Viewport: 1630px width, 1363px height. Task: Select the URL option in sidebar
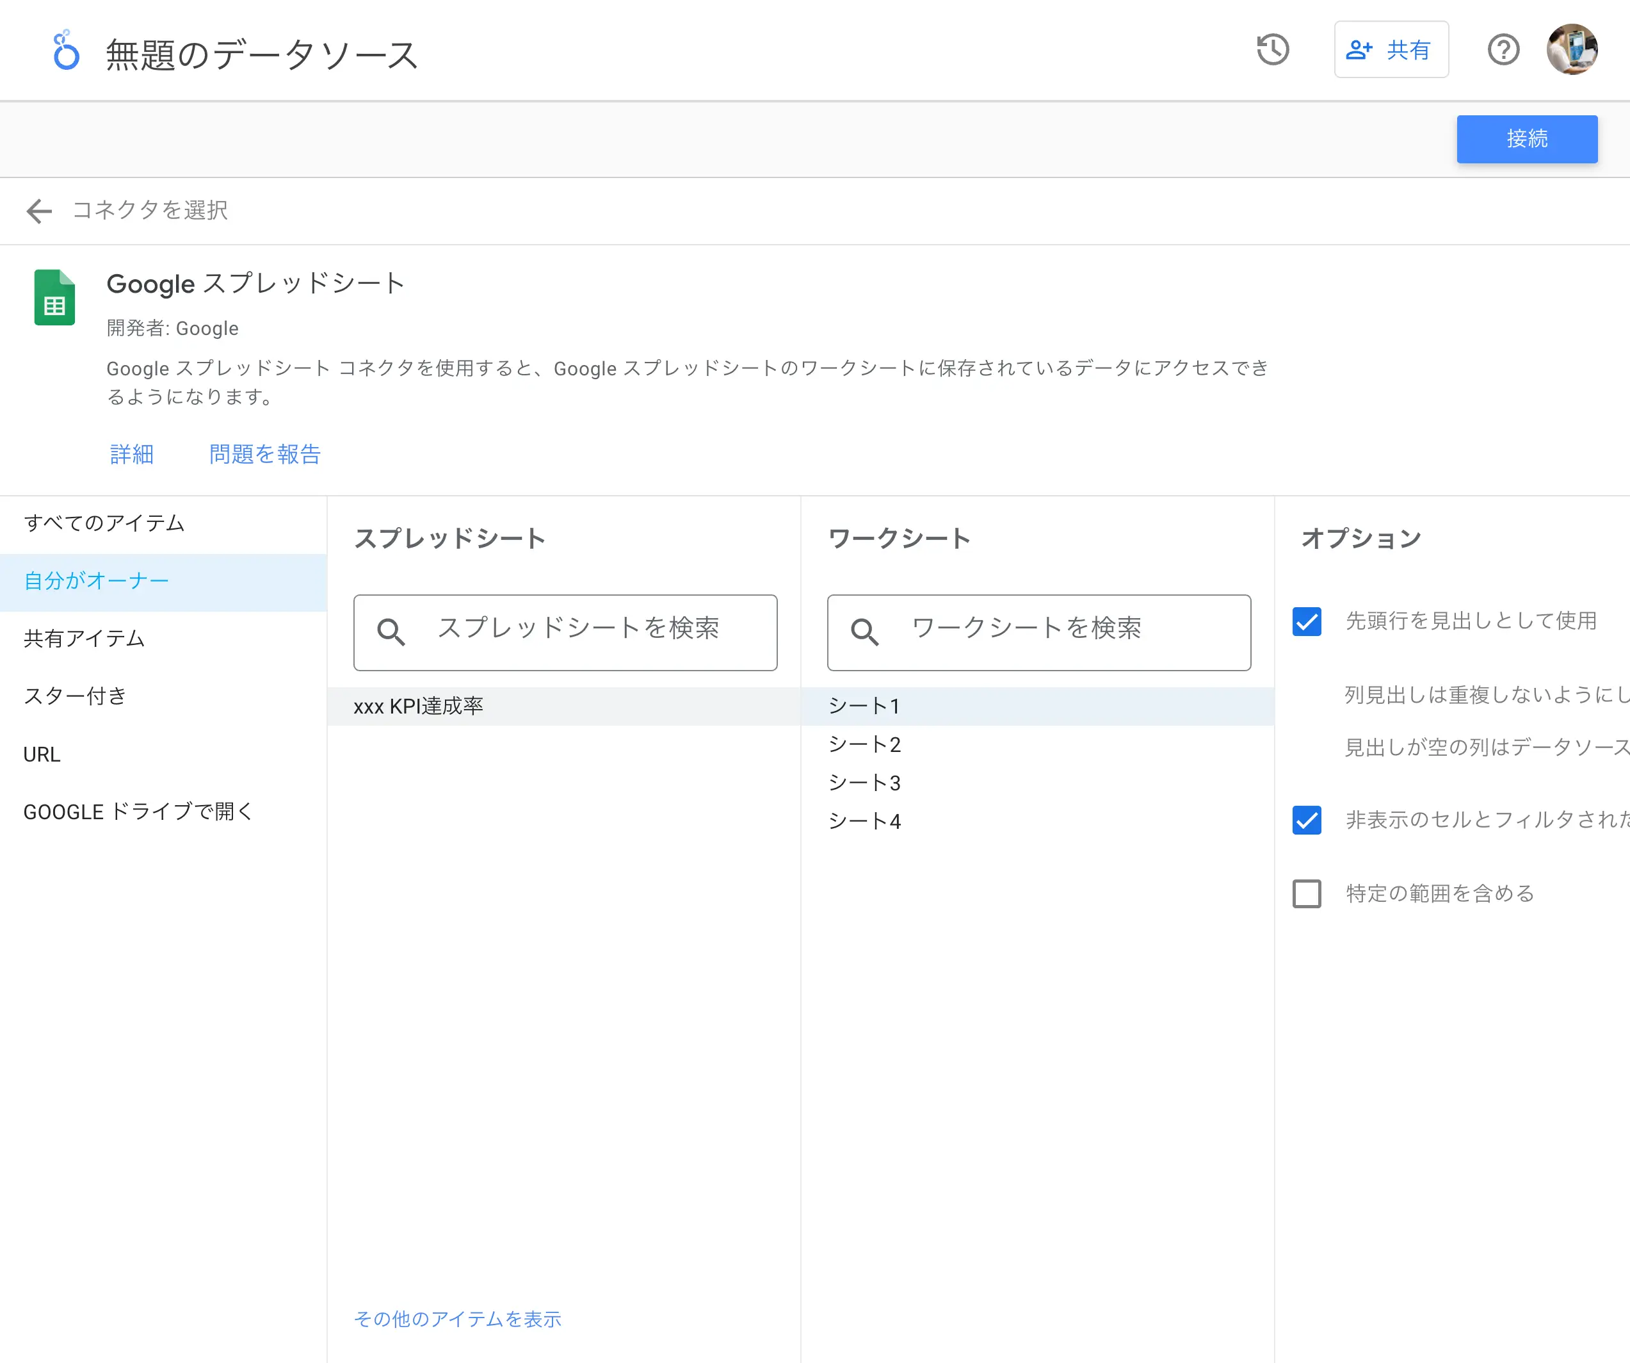pos(163,755)
